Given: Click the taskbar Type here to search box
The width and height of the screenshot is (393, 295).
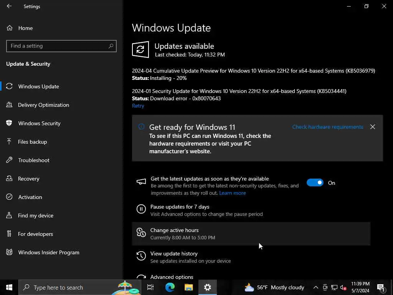Looking at the screenshot, I should tap(80, 287).
